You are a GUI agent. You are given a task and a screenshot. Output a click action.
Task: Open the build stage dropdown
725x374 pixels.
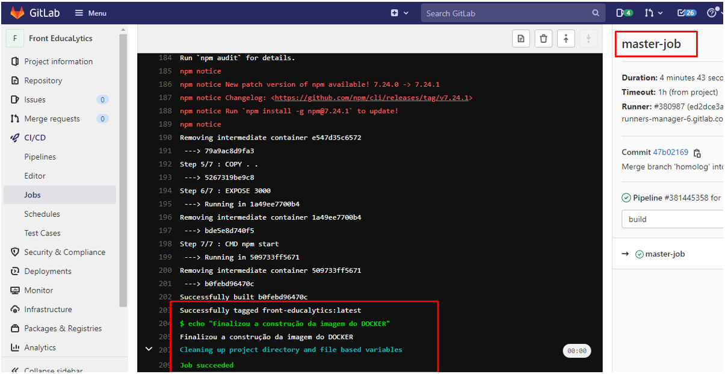[x=673, y=219]
